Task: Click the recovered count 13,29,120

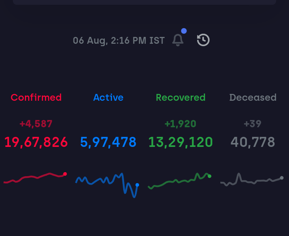Action: [181, 142]
